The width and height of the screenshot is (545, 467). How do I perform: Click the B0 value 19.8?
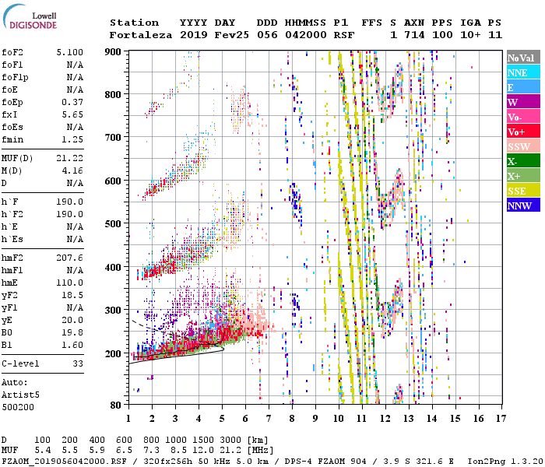click(x=72, y=332)
